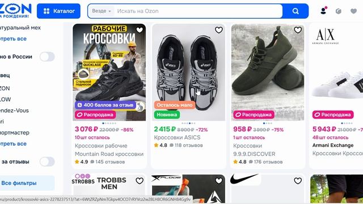This screenshot has width=363, height=204.
Task: Open the user profile icon
Action: 324,11
